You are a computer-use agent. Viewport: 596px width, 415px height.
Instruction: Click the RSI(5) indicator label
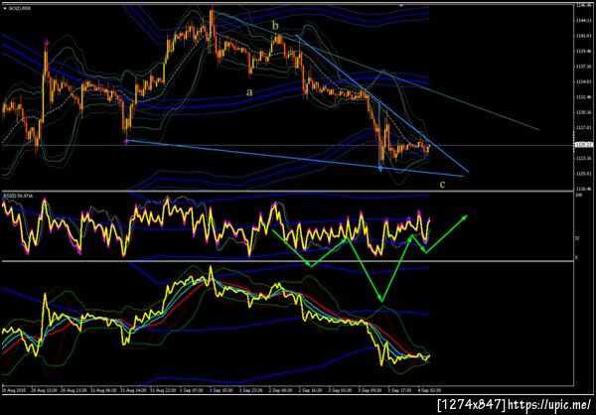[18, 196]
